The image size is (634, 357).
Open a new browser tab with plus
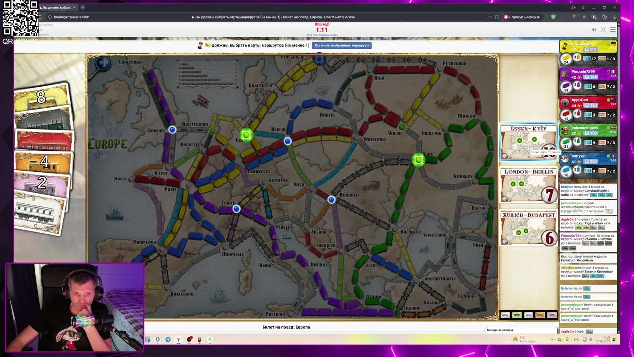pos(83,7)
